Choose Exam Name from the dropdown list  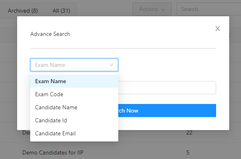pyautogui.click(x=74, y=81)
